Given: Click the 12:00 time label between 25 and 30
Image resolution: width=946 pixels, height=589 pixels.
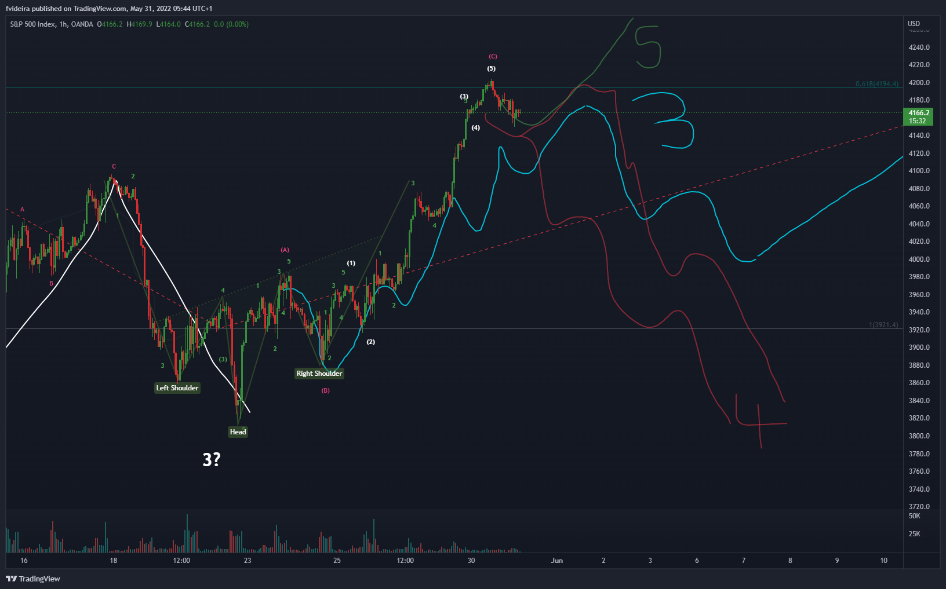Looking at the screenshot, I should 405,561.
